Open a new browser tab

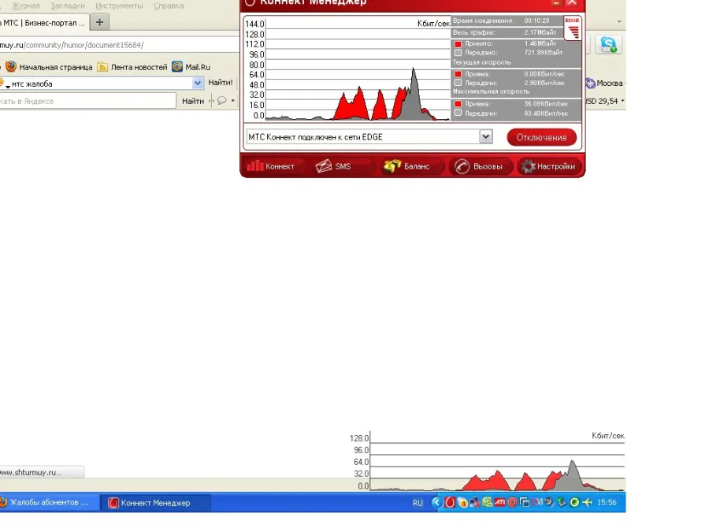[99, 22]
